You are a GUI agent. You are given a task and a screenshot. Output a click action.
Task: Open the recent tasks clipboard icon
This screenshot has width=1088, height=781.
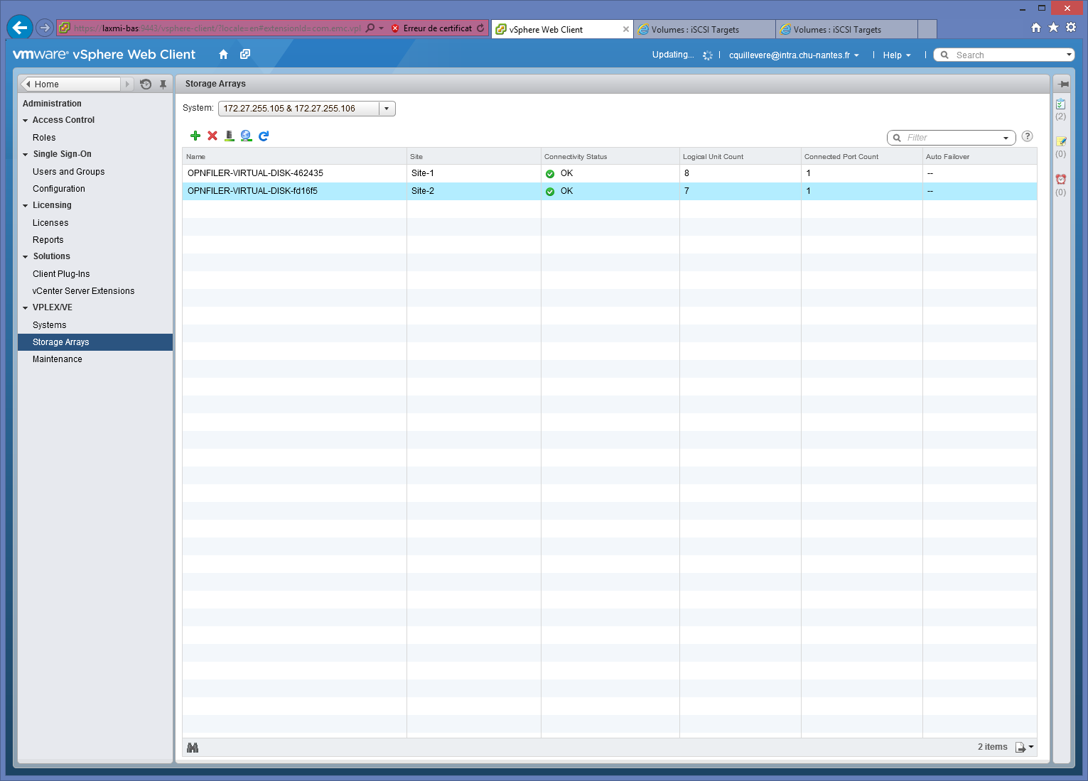(x=1060, y=104)
